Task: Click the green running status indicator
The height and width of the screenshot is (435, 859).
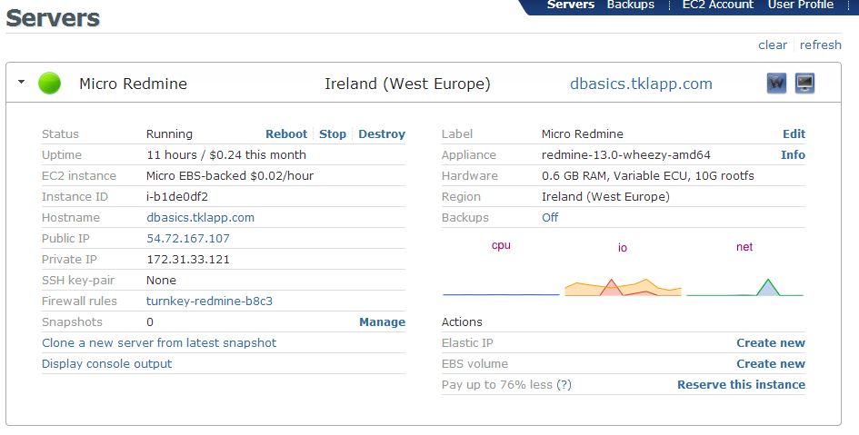Action: tap(50, 84)
